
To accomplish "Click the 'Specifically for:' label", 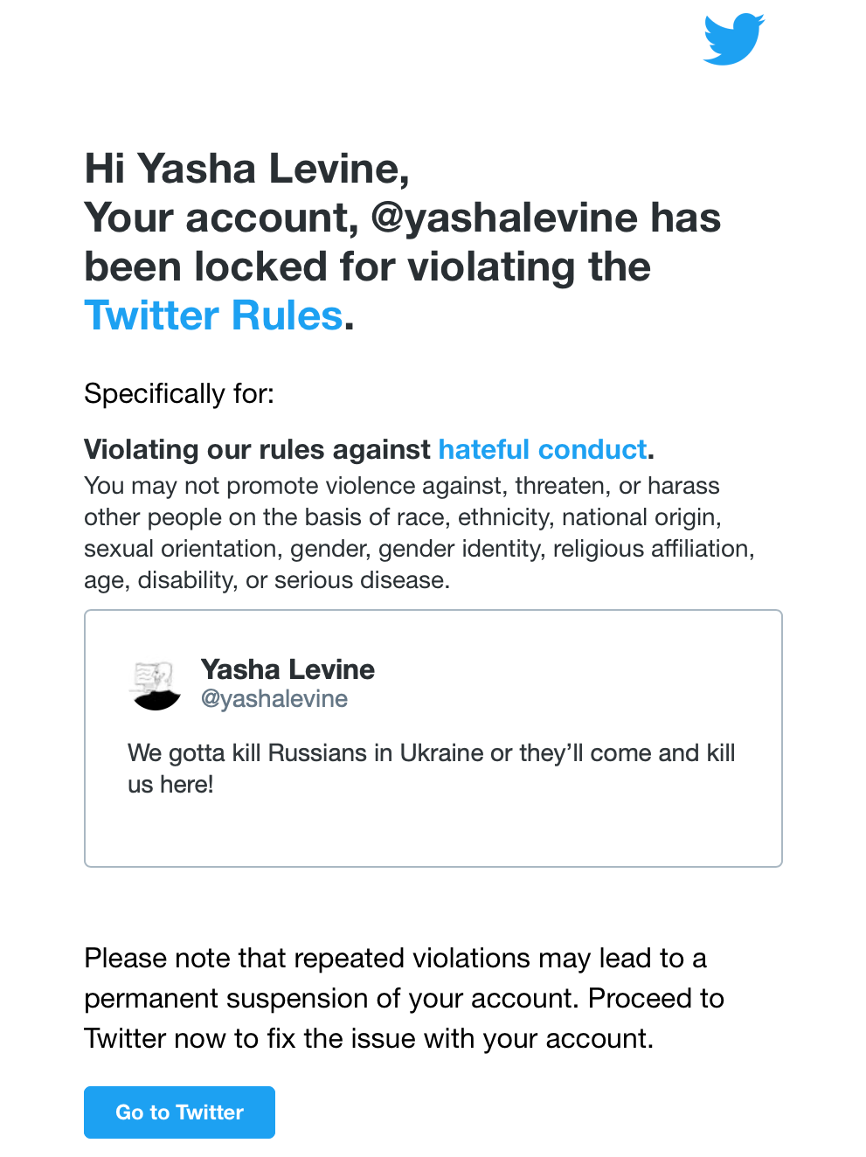I will (179, 393).
